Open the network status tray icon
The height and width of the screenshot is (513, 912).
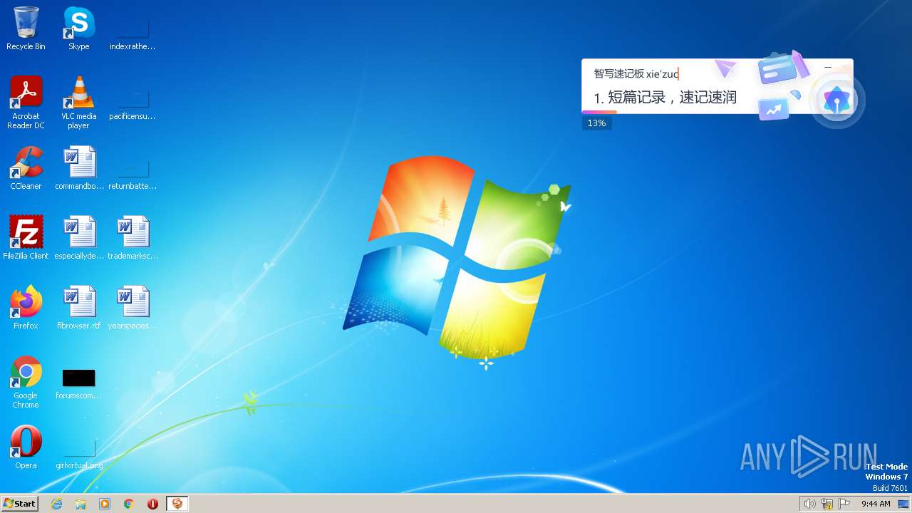(827, 504)
